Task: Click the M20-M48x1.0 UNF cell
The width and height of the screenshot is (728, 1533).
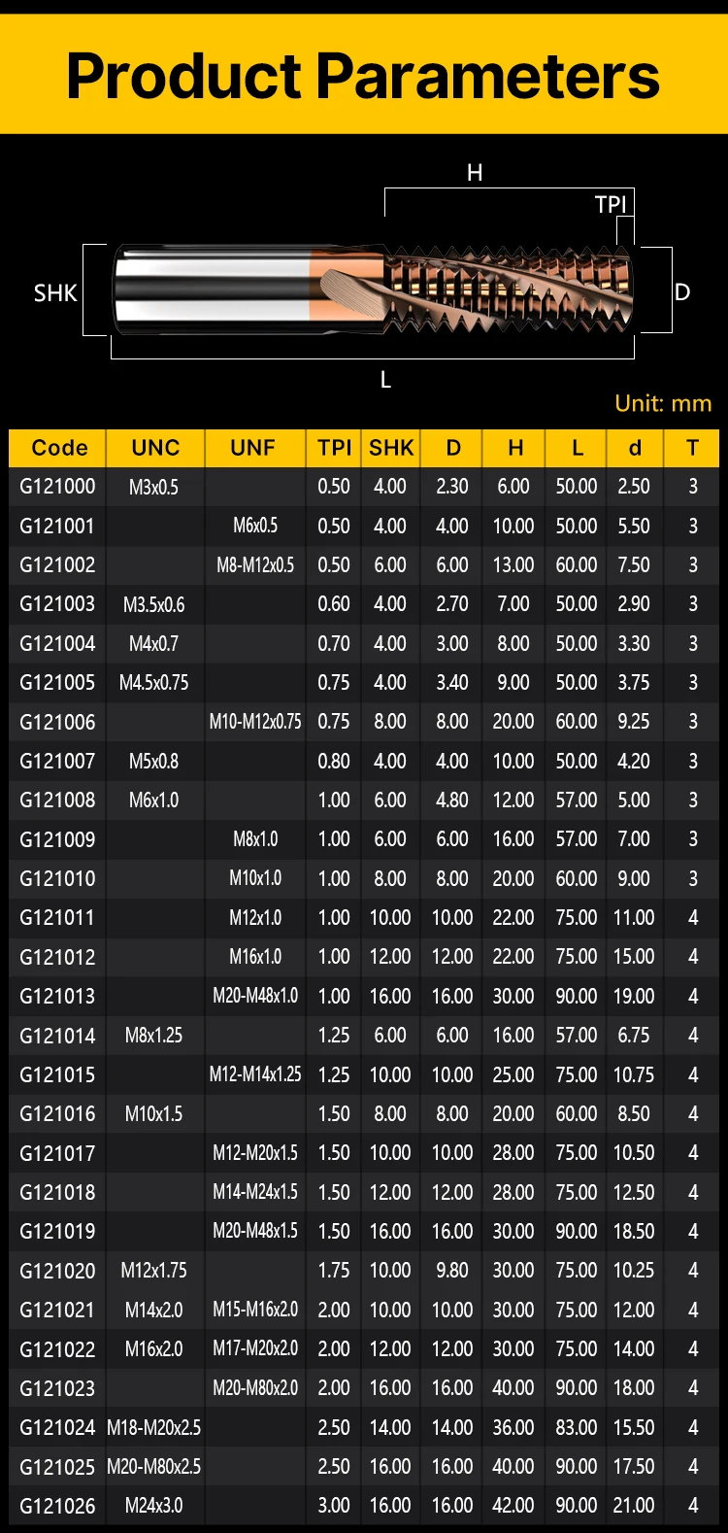Action: click(x=255, y=997)
